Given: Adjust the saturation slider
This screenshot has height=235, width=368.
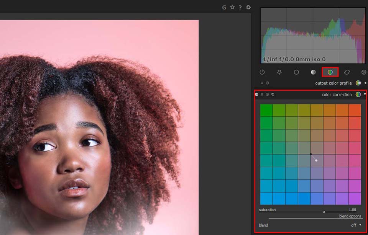Looking at the screenshot, I should pyautogui.click(x=324, y=211).
